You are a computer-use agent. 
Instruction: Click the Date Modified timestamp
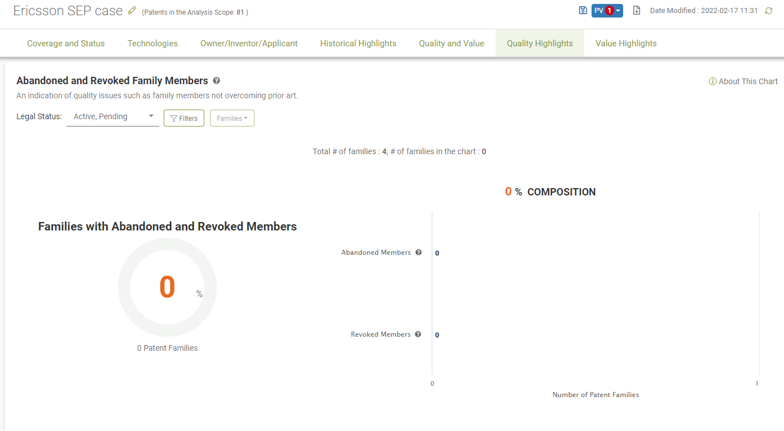coord(704,11)
